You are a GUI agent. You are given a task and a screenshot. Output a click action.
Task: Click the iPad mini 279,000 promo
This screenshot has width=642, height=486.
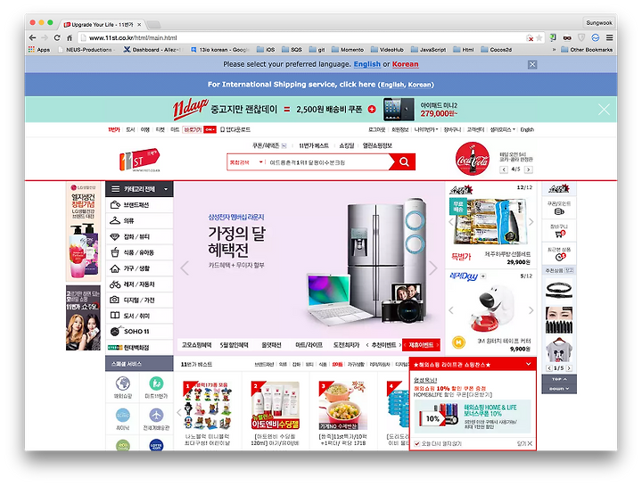tap(421, 110)
